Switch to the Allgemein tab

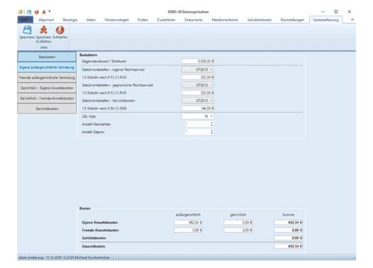click(x=46, y=20)
